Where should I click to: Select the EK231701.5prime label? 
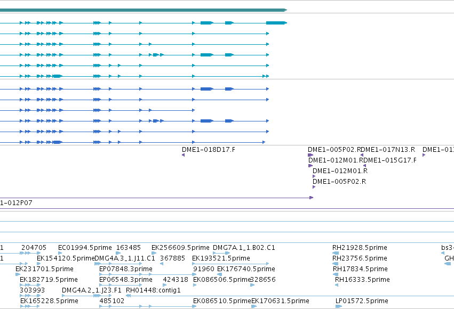44,269
